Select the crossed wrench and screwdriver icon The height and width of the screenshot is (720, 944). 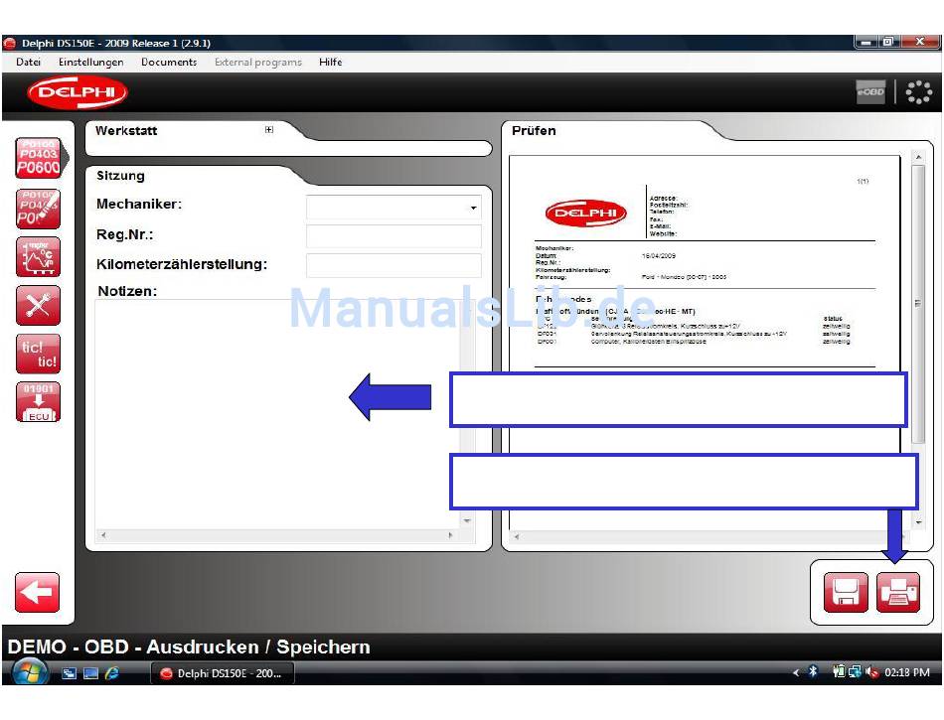tap(39, 305)
